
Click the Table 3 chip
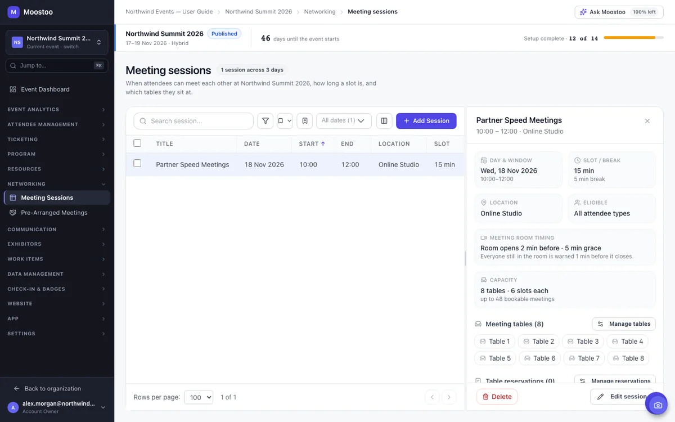583,342
